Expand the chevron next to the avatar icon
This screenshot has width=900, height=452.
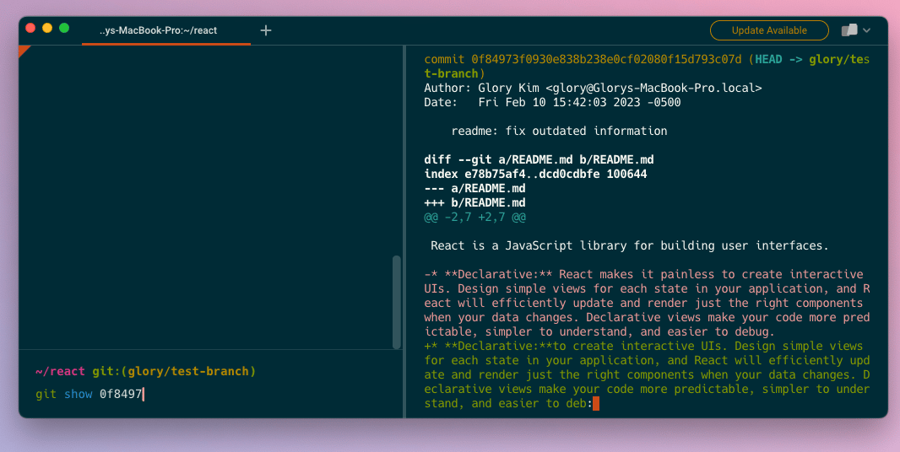click(867, 30)
